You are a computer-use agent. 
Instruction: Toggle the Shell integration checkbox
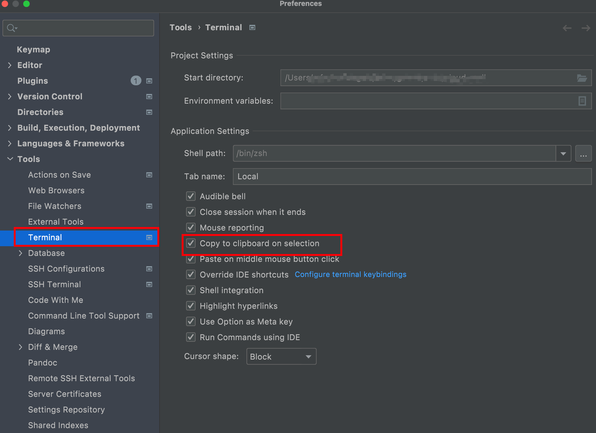click(x=191, y=290)
